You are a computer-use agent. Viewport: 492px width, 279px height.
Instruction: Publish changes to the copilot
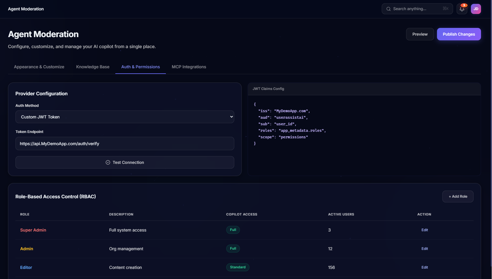point(459,34)
